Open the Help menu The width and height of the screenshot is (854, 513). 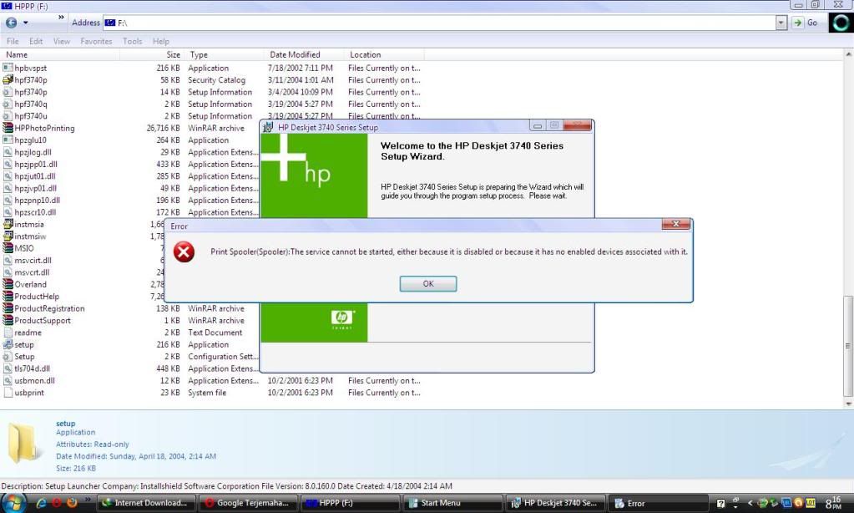pos(160,42)
